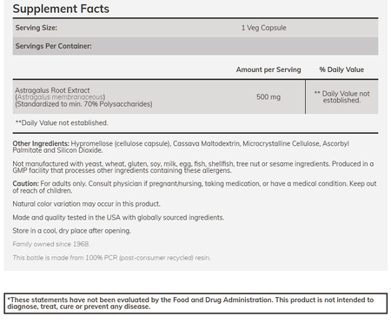Select GMP facility allergen processing line

click(x=122, y=170)
